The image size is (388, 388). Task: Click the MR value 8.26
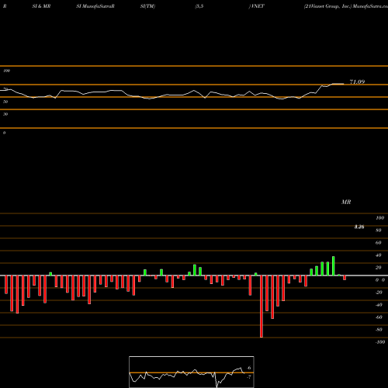tap(359, 227)
